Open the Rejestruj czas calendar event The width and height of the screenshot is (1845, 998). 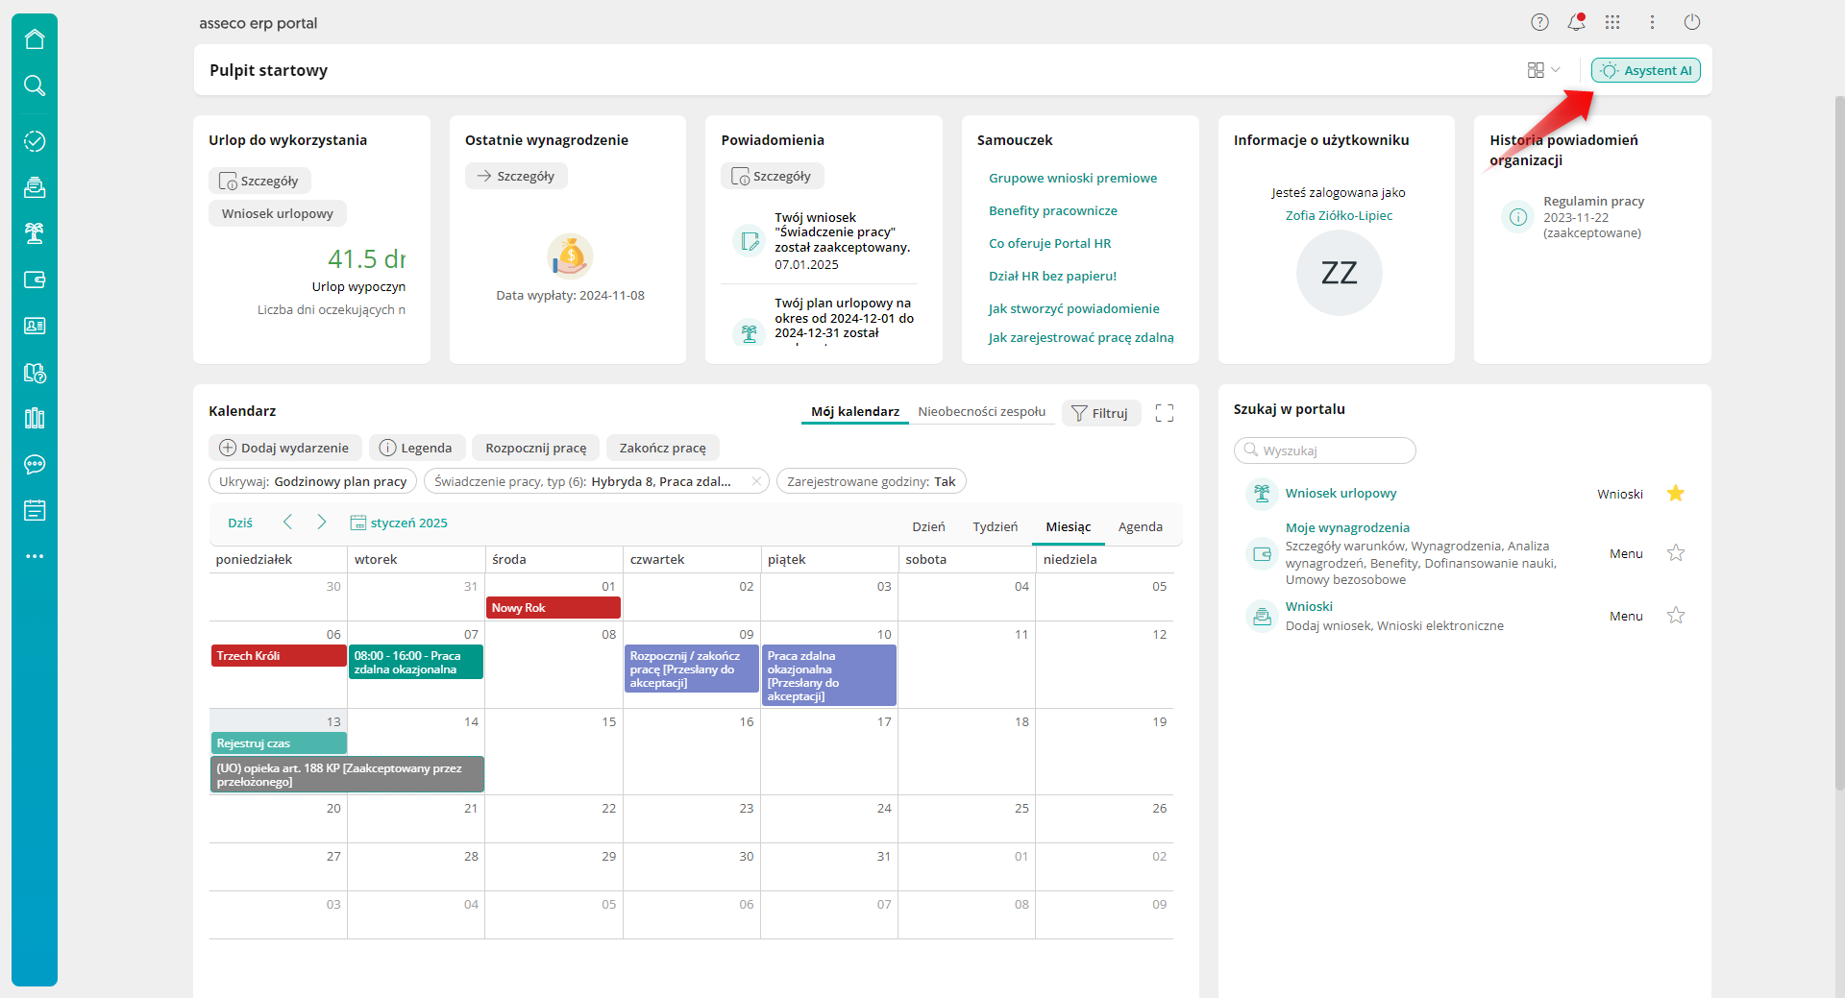(279, 743)
